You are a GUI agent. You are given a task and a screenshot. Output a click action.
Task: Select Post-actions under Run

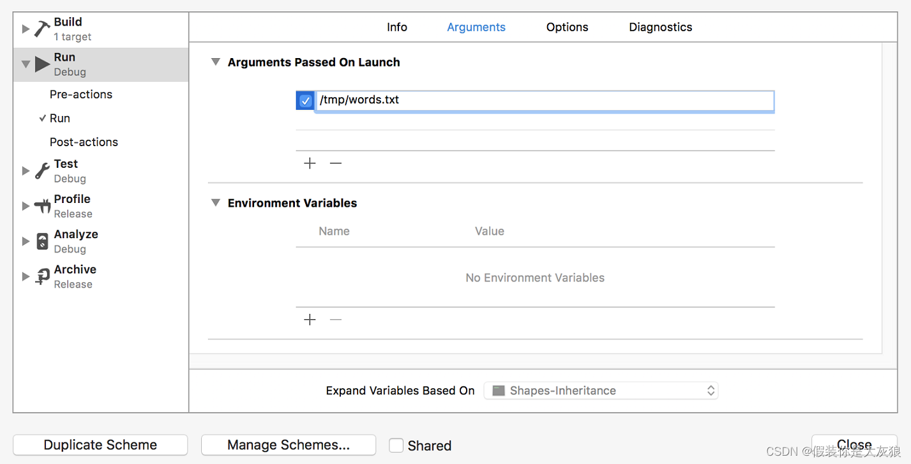tap(84, 142)
